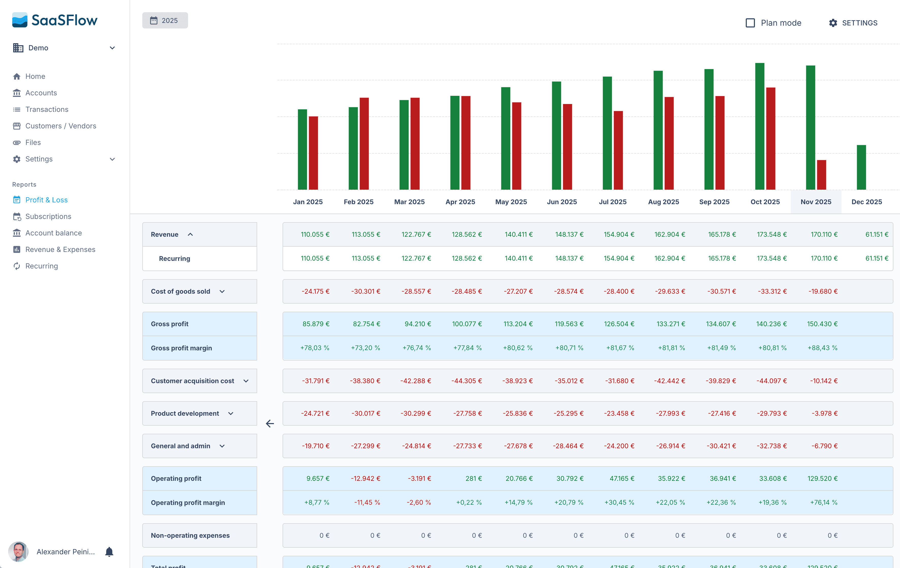Click the left arrow to scroll columns

click(270, 424)
